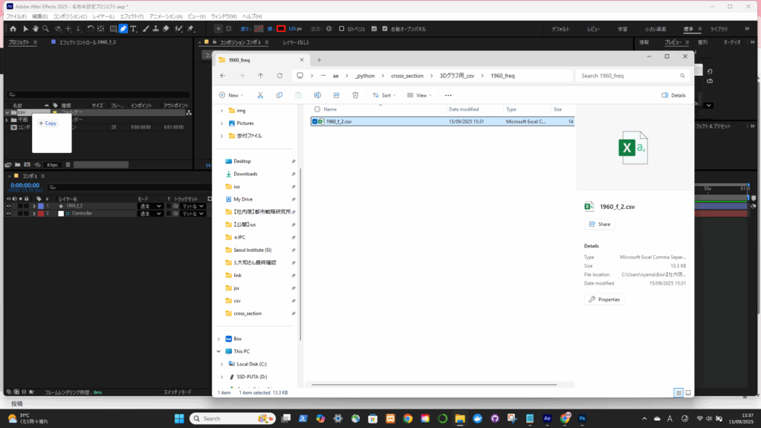This screenshot has height=428, width=761.
Task: Click the Share button in details pane
Action: [600, 224]
